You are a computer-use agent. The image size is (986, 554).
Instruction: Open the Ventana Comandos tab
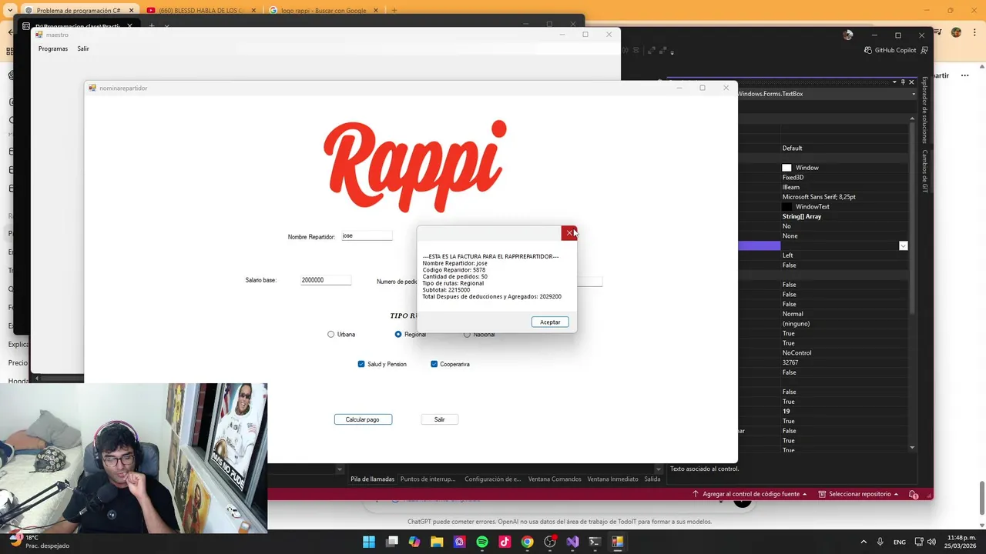click(x=555, y=479)
